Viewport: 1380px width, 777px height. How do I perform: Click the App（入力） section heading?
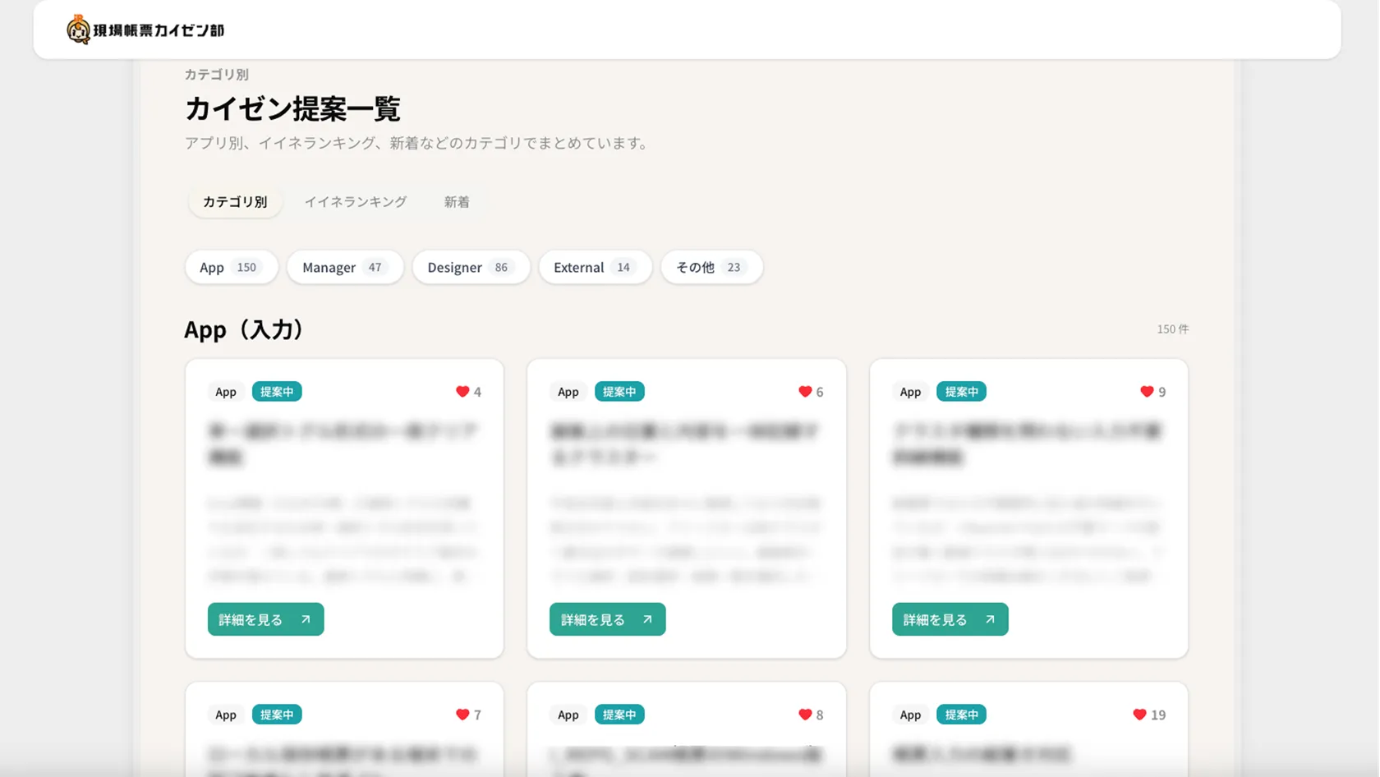[x=244, y=329]
